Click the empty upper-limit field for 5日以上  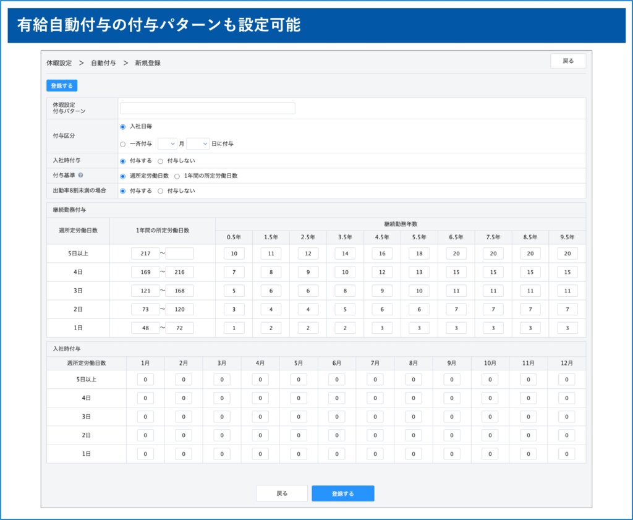[180, 254]
